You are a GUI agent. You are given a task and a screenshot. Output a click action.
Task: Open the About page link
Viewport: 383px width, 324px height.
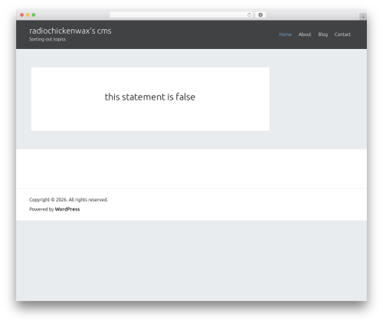pyautogui.click(x=305, y=34)
